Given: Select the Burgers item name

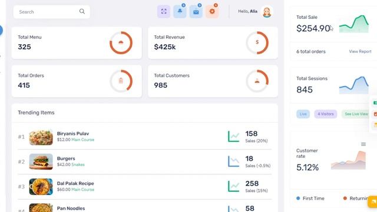Looking at the screenshot, I should point(66,158).
